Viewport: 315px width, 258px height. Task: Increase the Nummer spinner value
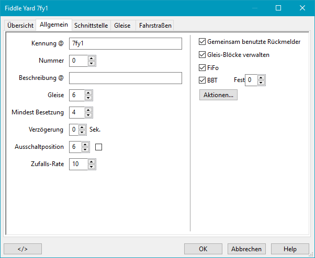[x=92, y=58]
